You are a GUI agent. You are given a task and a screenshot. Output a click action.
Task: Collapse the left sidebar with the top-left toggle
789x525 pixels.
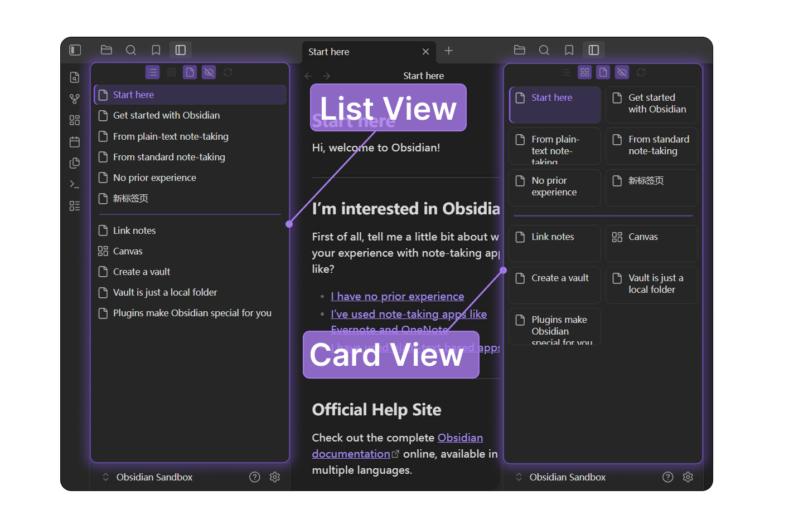75,50
